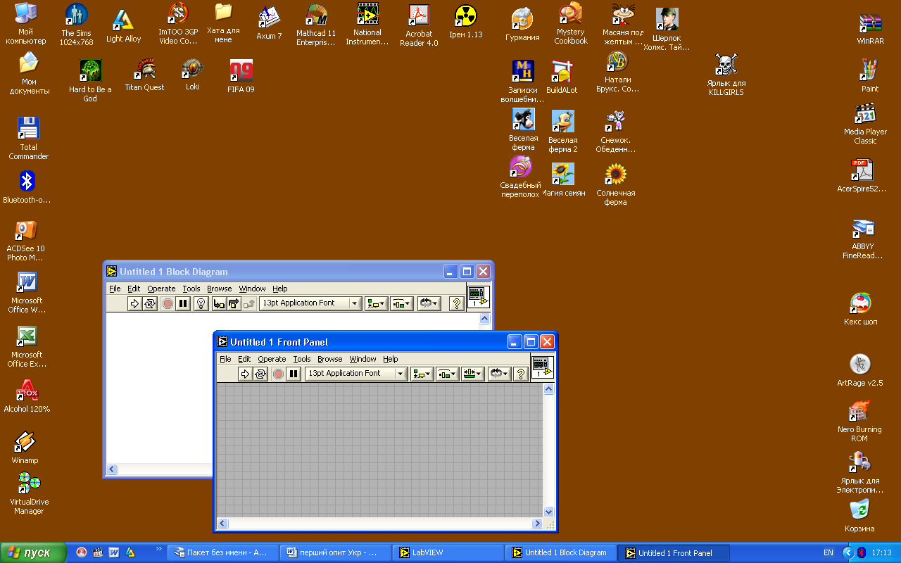Click Step Over icon in Block Diagram
Image resolution: width=901 pixels, height=563 pixels.
(x=234, y=303)
